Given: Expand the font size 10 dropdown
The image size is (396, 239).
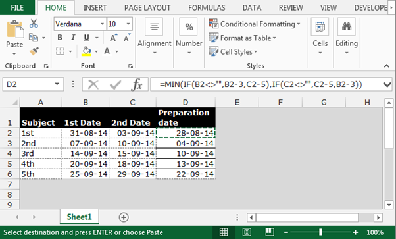Looking at the screenshot, I should [x=128, y=24].
